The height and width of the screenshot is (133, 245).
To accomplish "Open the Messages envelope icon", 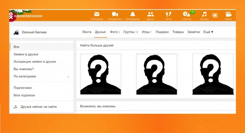I will (x=97, y=14).
